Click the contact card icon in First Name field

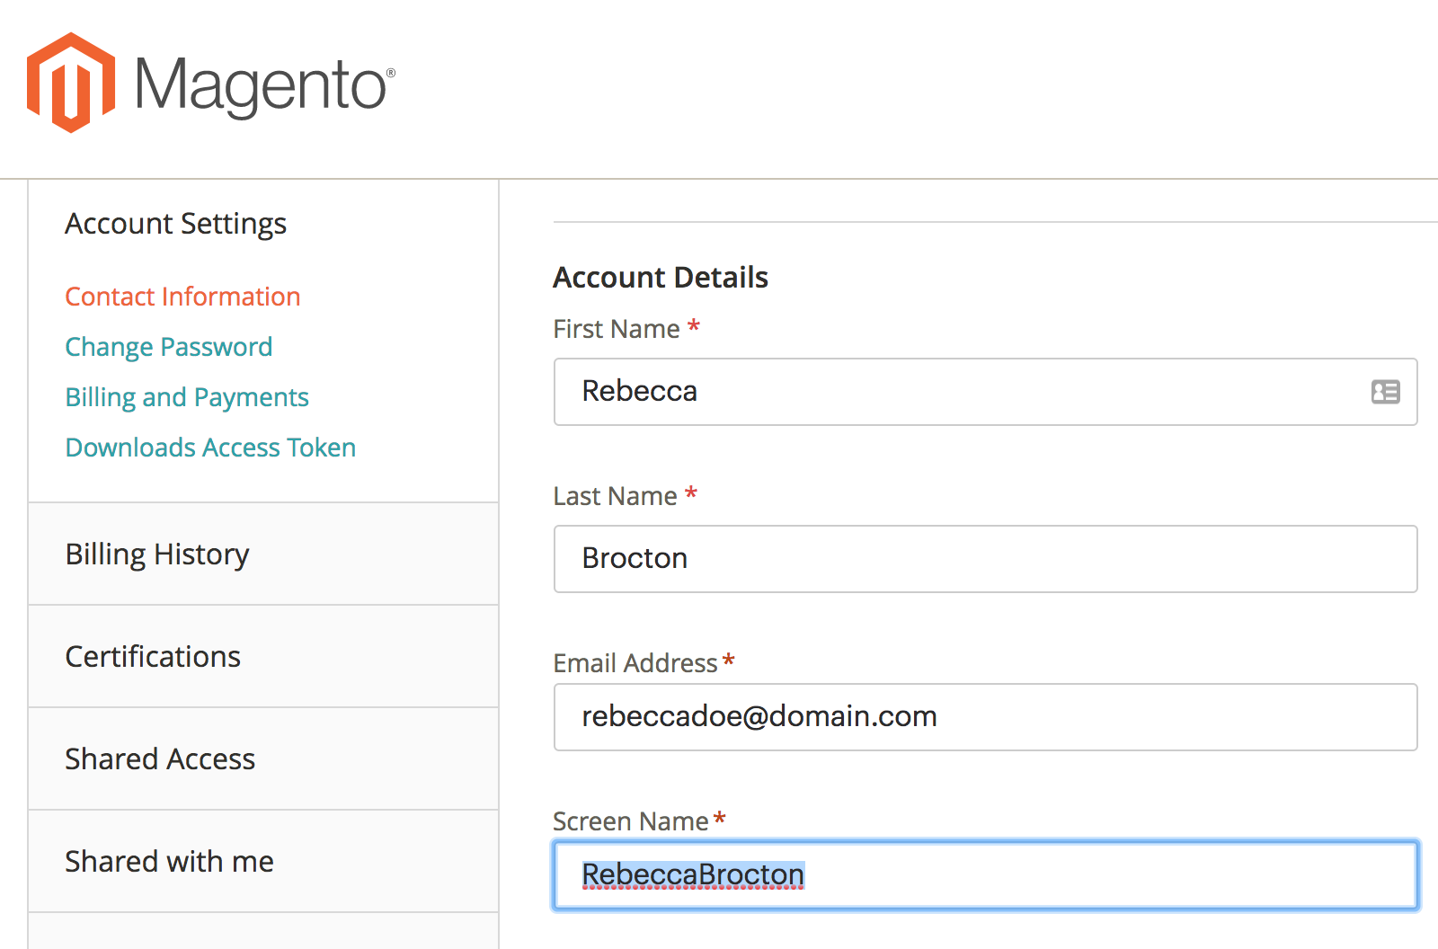point(1384,392)
